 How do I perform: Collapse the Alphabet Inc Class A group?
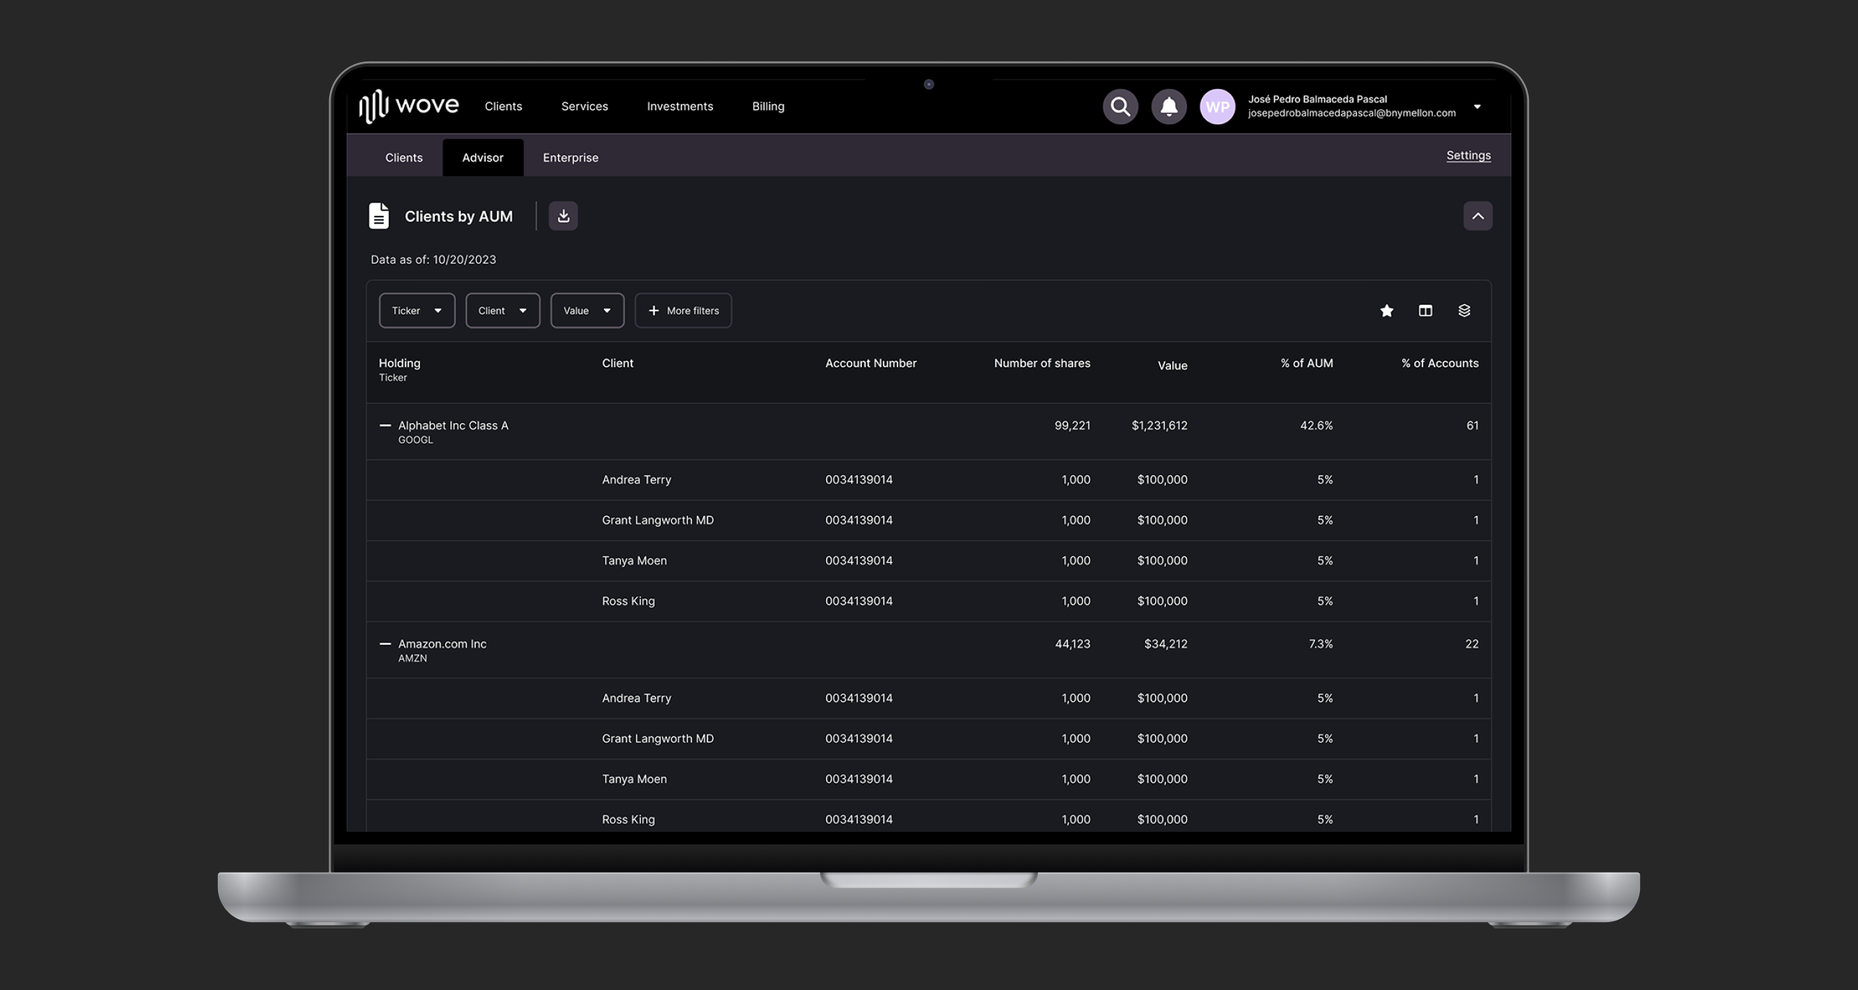pos(385,426)
